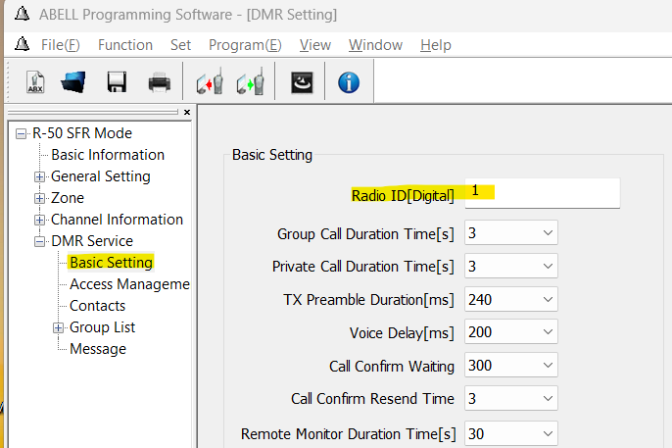The image size is (672, 448).
Task: Close the left tree panel
Action: 187,113
